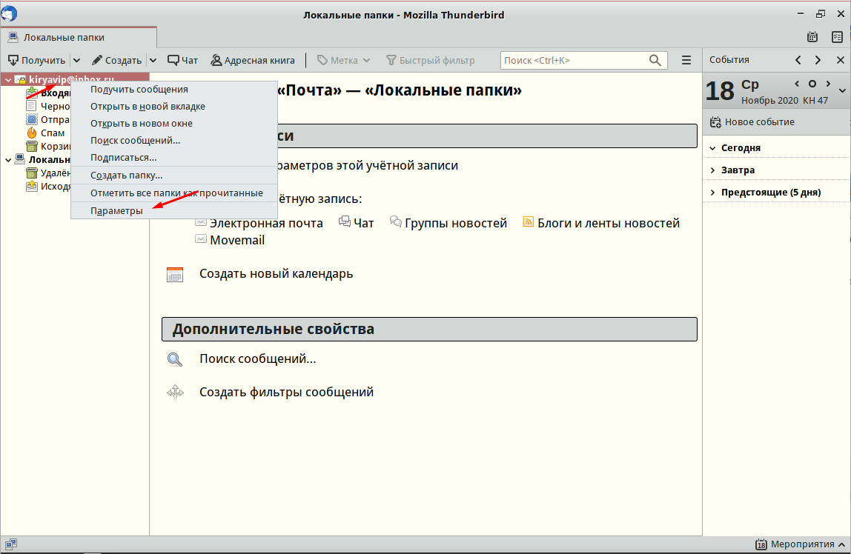Click the filter icon beside Создать фильтры сообщений

175,393
